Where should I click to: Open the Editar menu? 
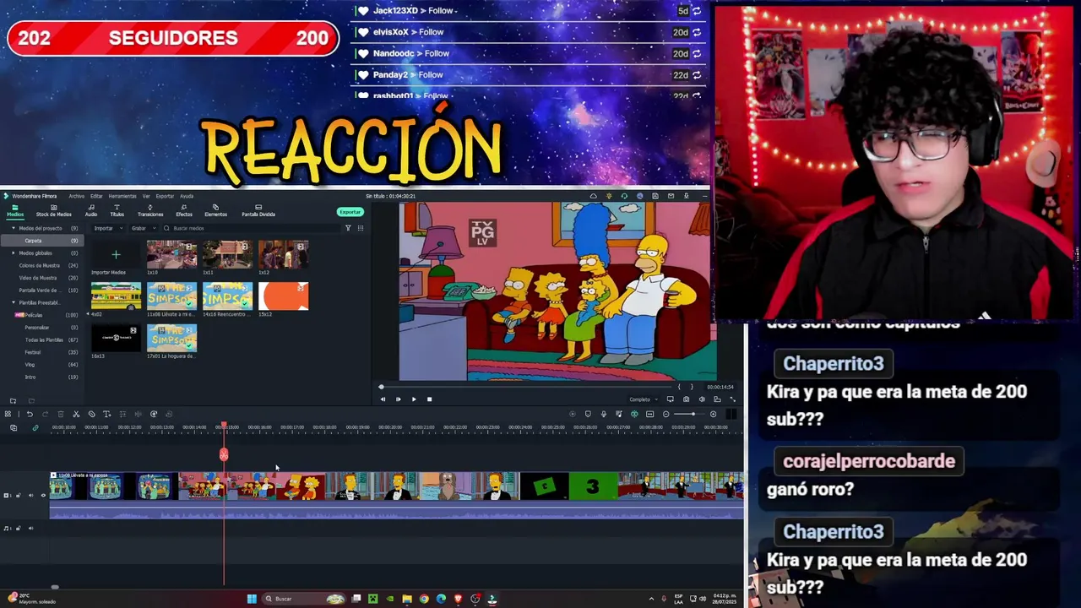[x=96, y=196]
